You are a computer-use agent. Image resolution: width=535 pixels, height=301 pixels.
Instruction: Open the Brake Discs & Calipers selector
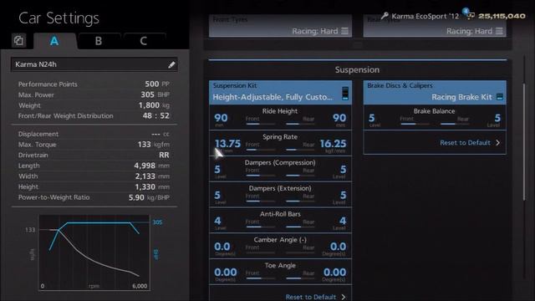(435, 93)
